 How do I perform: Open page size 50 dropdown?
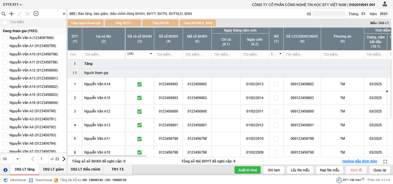(11, 159)
